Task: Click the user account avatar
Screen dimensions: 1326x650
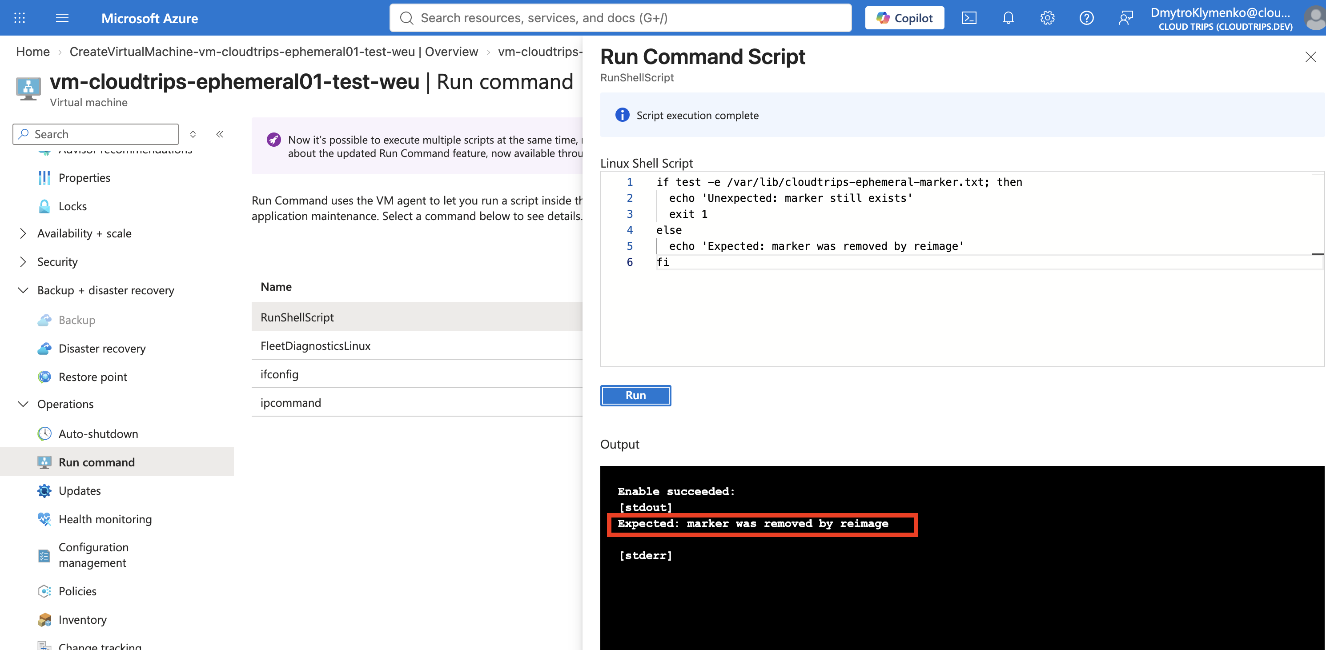Action: [x=1315, y=18]
